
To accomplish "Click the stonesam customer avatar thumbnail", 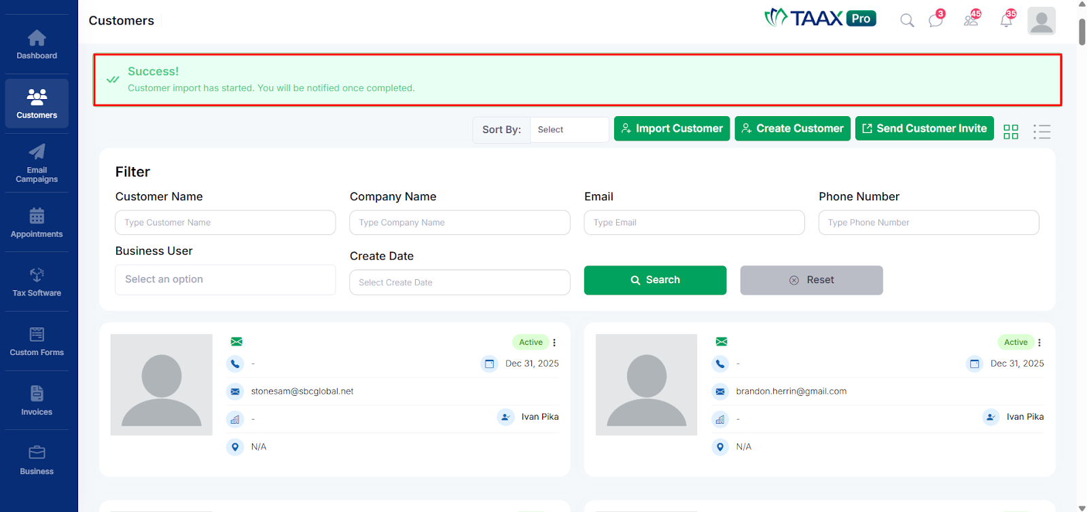I will click(x=162, y=385).
